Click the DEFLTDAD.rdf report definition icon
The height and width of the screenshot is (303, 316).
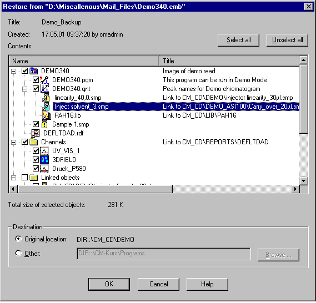point(36,133)
